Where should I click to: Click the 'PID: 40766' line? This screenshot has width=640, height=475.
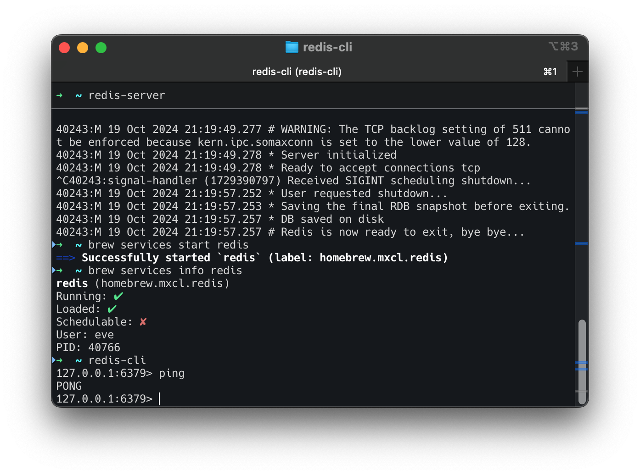88,348
